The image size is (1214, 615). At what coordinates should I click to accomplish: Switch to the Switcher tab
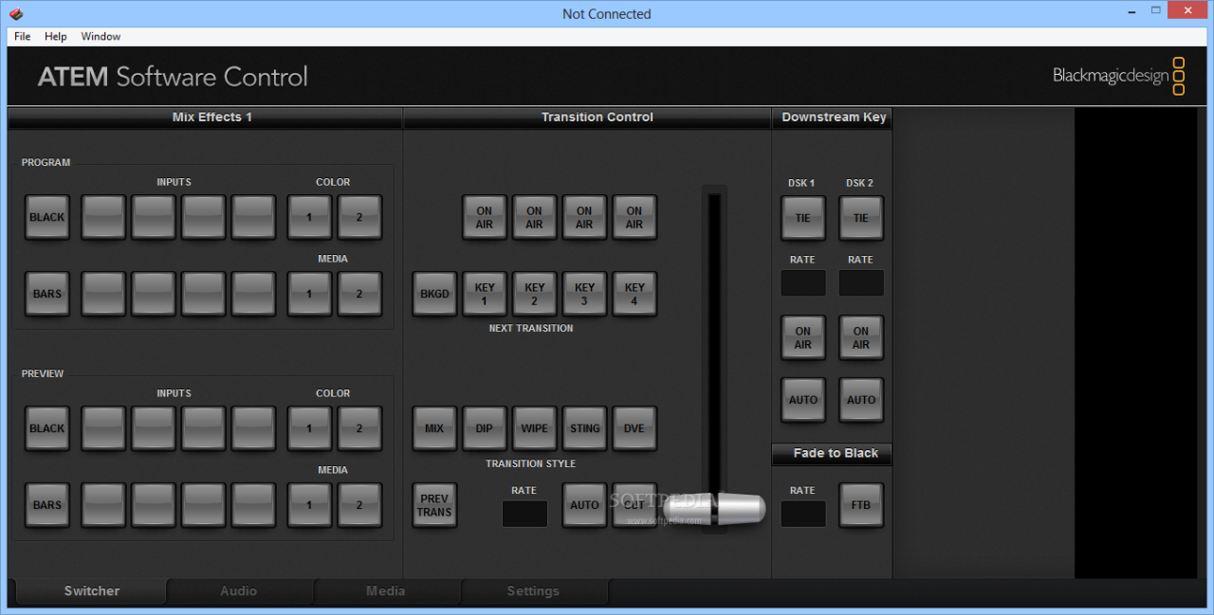(92, 591)
